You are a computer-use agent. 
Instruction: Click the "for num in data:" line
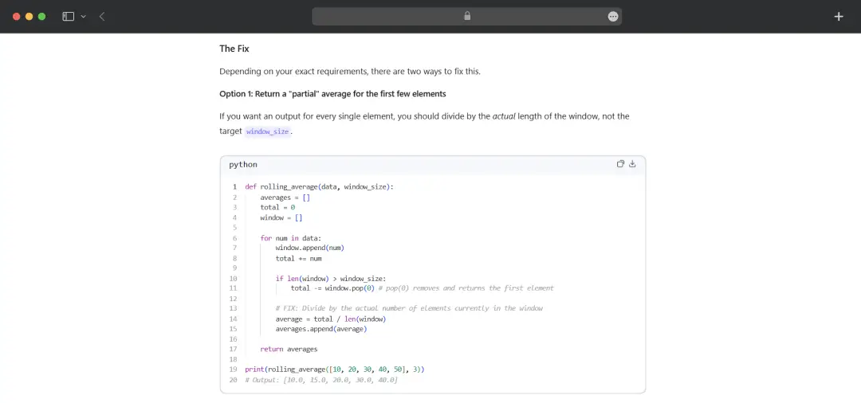290,238
